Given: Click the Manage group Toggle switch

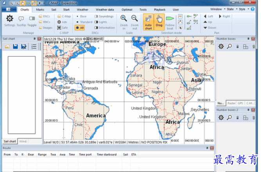Looking at the screenshot, I should [32, 21].
